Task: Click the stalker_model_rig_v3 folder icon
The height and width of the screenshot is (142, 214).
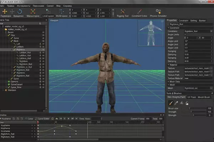Action: pyautogui.click(x=6, y=29)
